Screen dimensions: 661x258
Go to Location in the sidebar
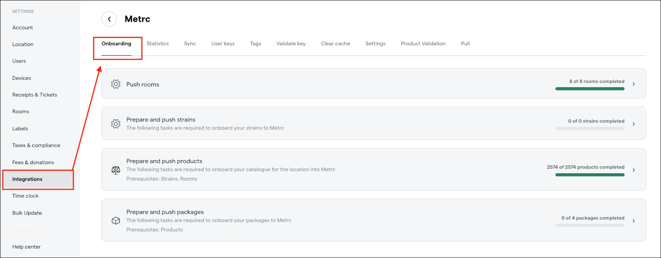23,44
